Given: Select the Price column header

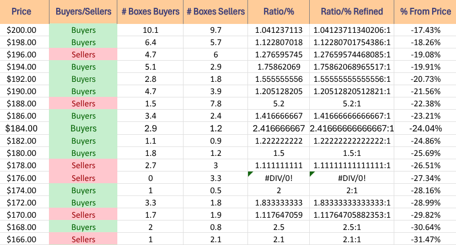Looking at the screenshot, I should [24, 12].
